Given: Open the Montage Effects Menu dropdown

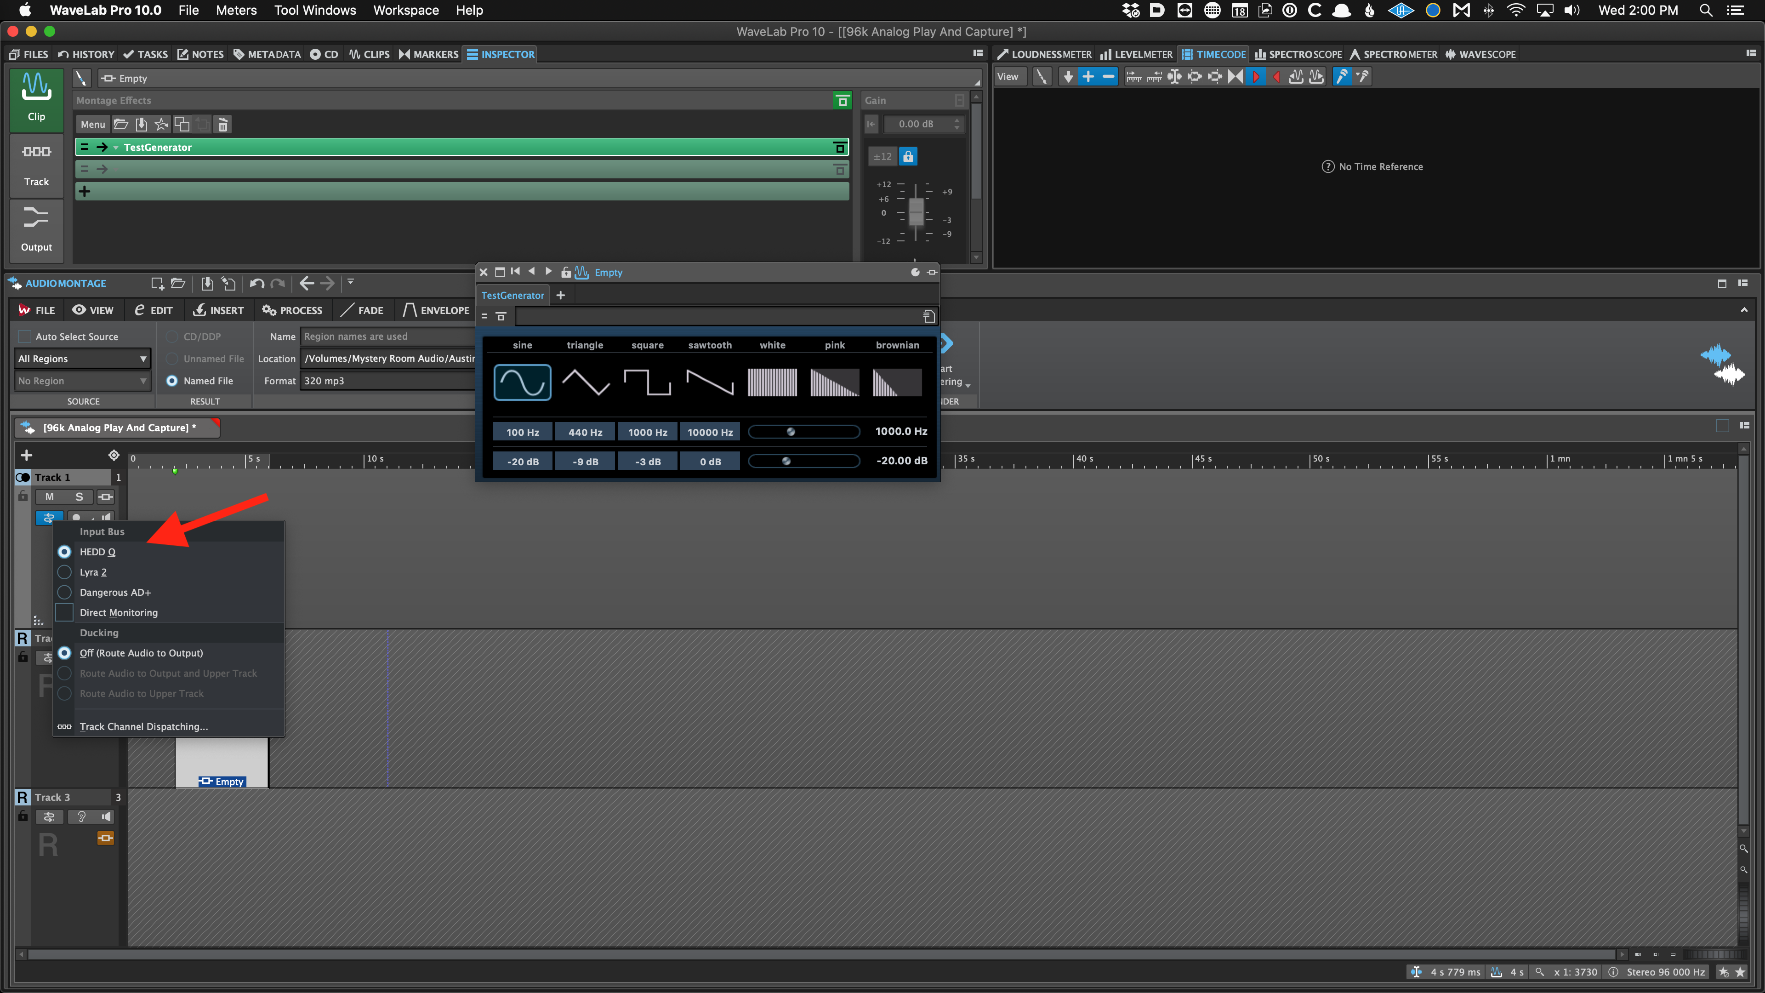Looking at the screenshot, I should [92, 124].
